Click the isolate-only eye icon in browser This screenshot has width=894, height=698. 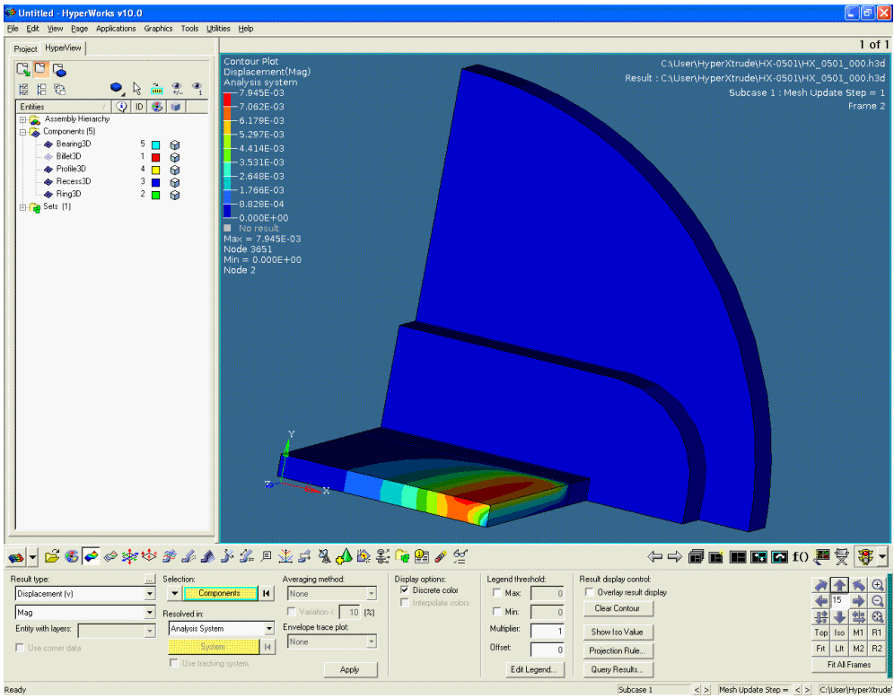(197, 88)
